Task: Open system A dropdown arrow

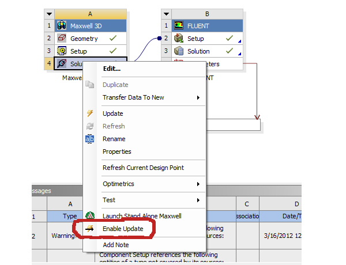Action: [x=50, y=14]
